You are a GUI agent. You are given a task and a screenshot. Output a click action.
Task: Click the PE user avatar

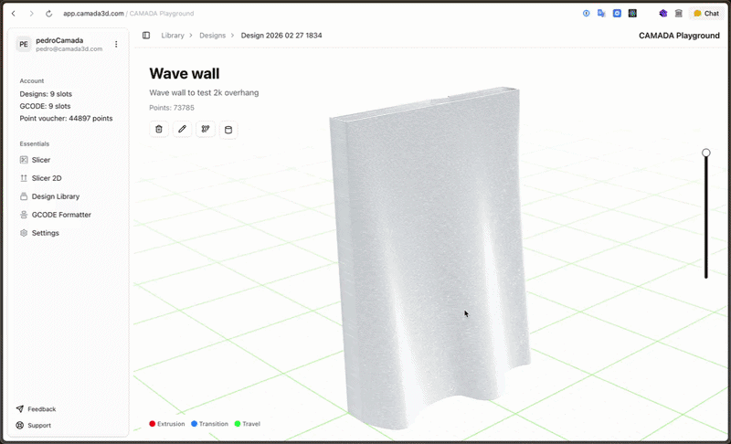pos(24,44)
